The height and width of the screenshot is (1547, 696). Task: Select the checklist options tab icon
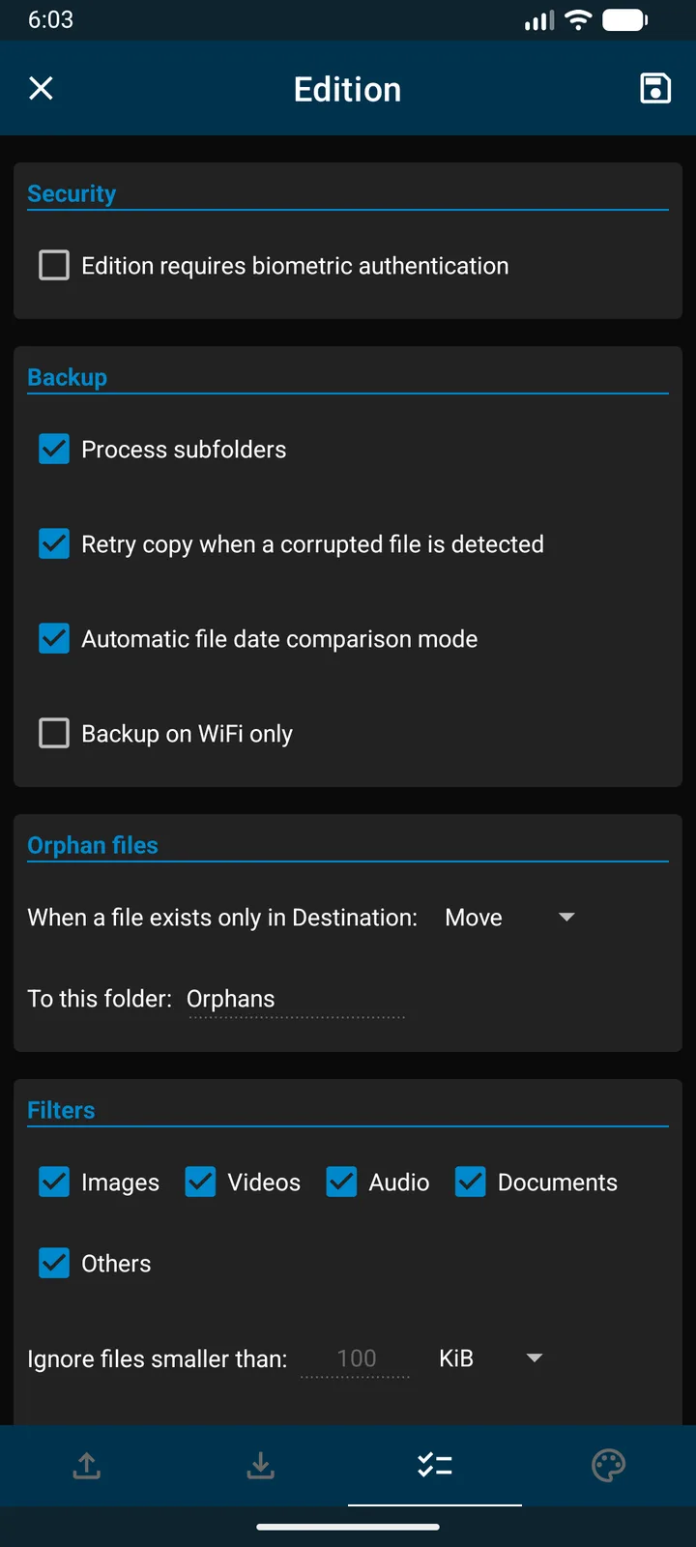pyautogui.click(x=435, y=1465)
